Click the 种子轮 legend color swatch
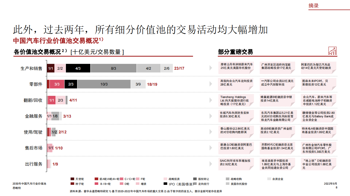The image size is (350, 196). click(x=72, y=184)
